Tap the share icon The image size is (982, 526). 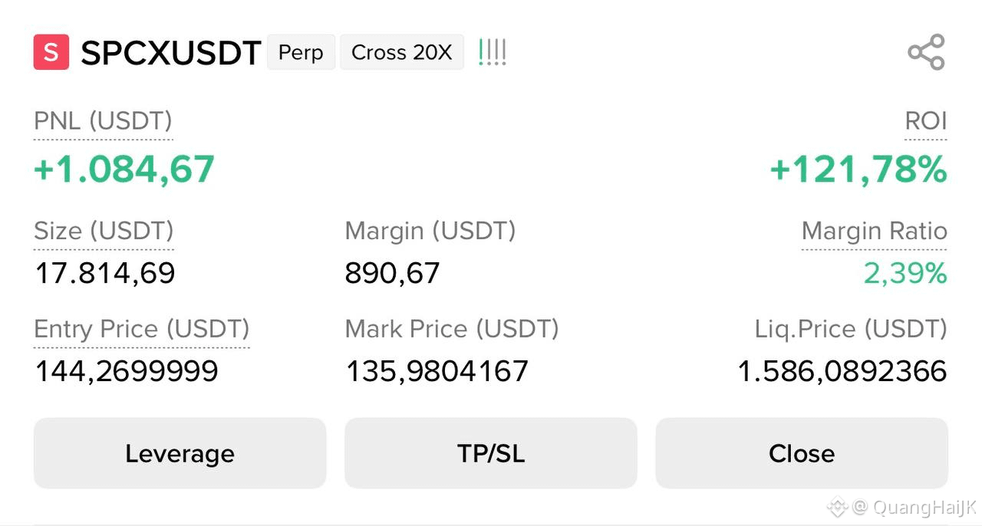pos(926,52)
